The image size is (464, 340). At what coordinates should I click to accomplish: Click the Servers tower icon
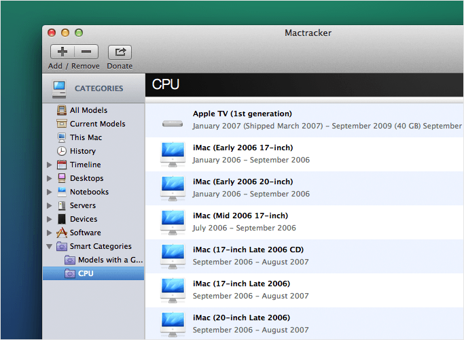click(62, 205)
